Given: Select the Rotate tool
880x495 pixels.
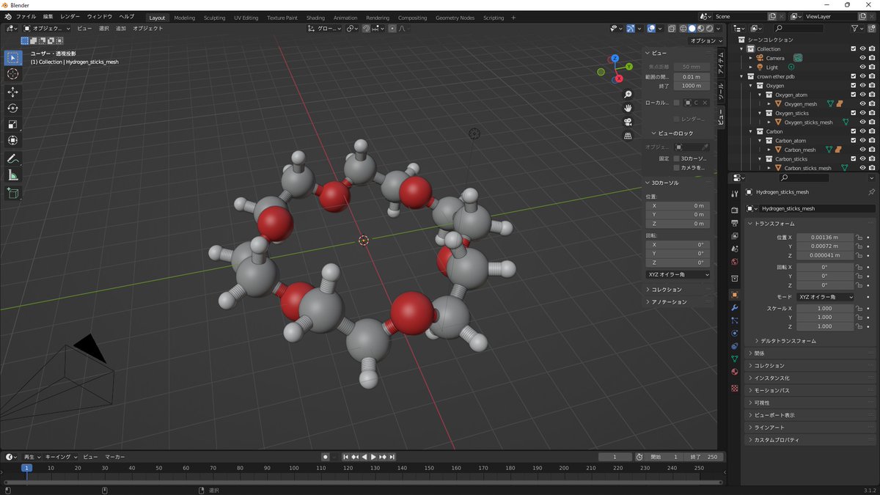Looking at the screenshot, I should pyautogui.click(x=13, y=109).
